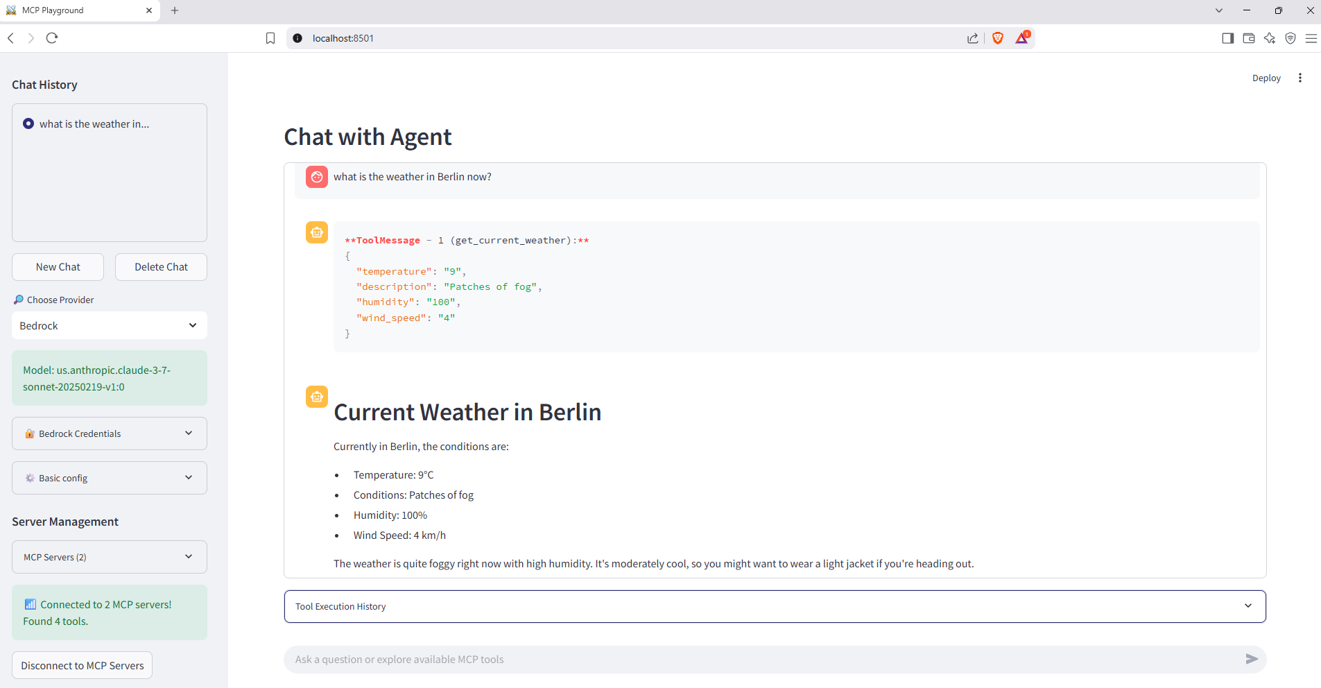This screenshot has width=1321, height=688.
Task: Click the ToolMessage get_current_weather code line
Action: pyautogui.click(x=467, y=240)
